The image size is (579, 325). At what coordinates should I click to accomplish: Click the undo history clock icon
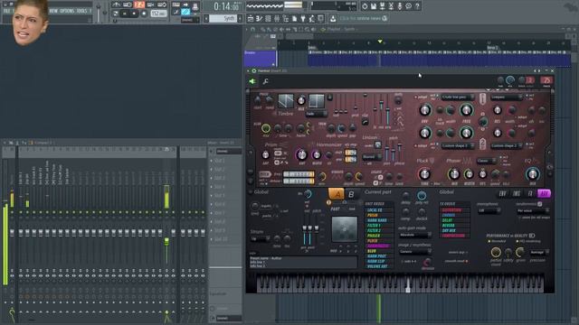pos(365,6)
